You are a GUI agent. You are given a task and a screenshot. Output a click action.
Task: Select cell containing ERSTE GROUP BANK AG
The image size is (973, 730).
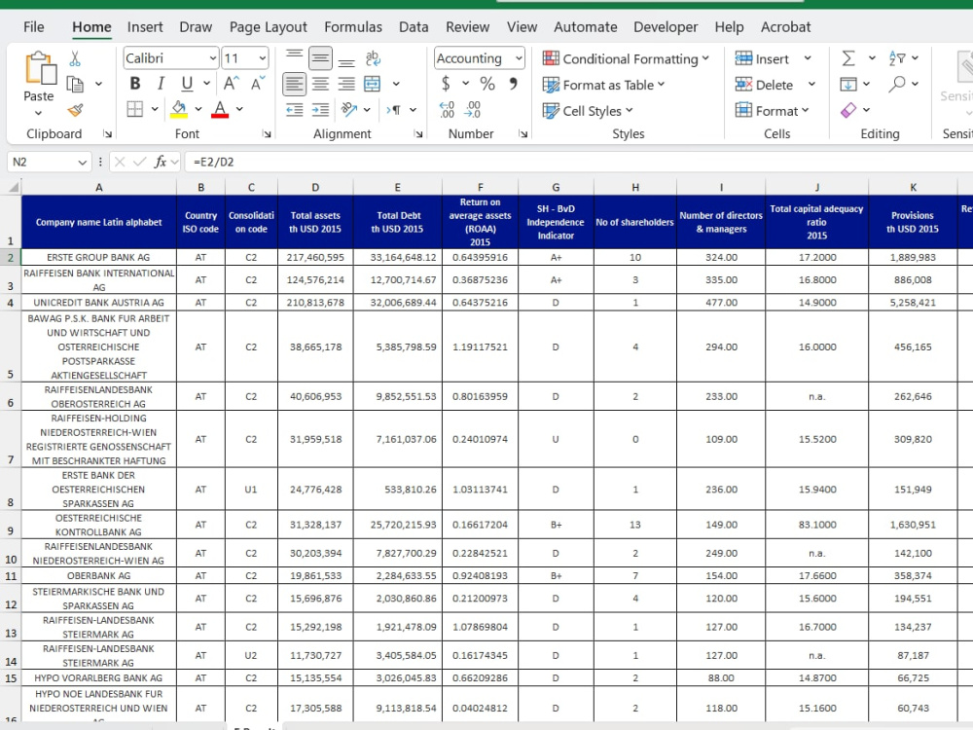tap(98, 257)
